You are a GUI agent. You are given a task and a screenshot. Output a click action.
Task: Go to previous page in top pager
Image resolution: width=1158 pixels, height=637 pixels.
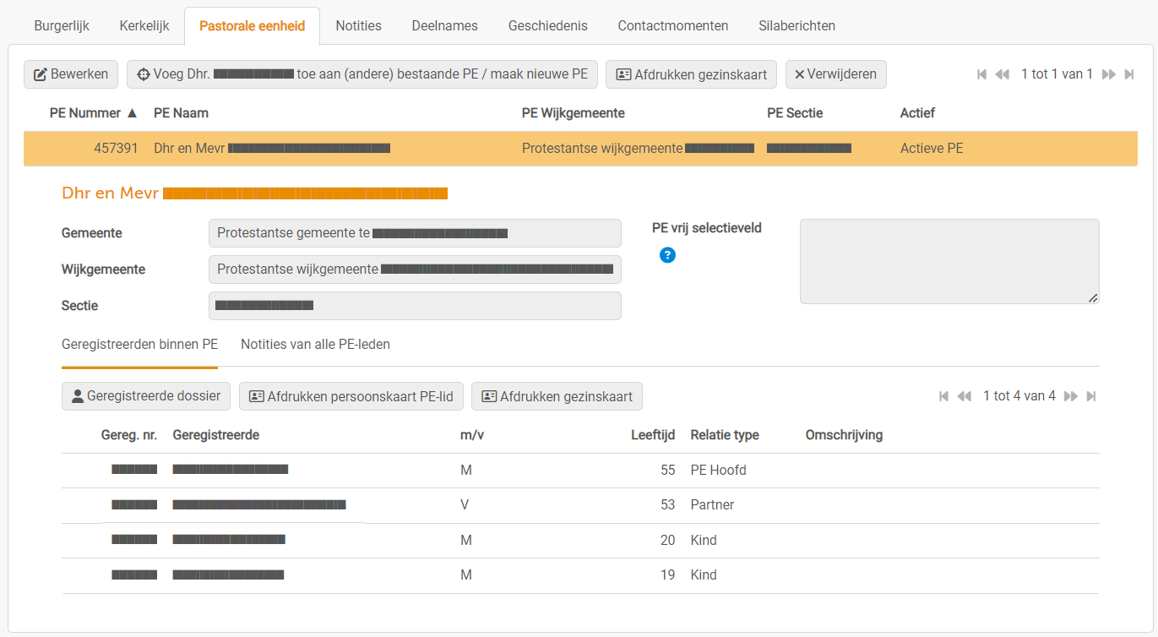tap(1003, 74)
